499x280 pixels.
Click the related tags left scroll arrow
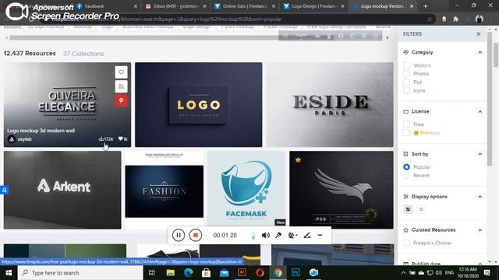point(7,37)
